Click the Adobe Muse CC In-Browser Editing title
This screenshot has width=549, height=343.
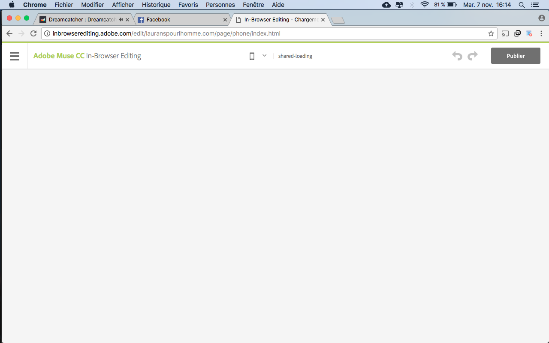click(87, 56)
